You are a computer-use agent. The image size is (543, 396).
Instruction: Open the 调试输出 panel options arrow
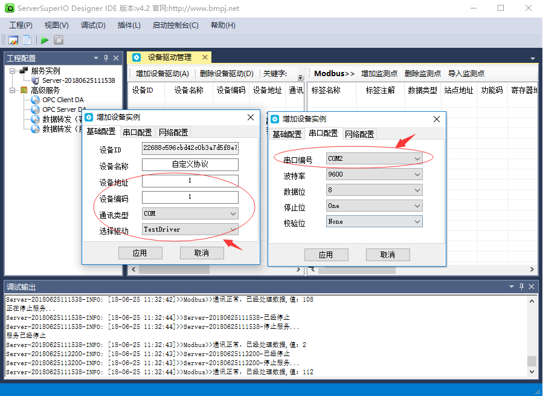(512, 287)
